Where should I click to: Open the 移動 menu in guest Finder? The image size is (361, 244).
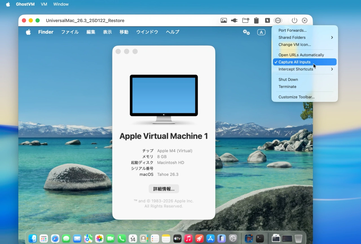point(124,32)
